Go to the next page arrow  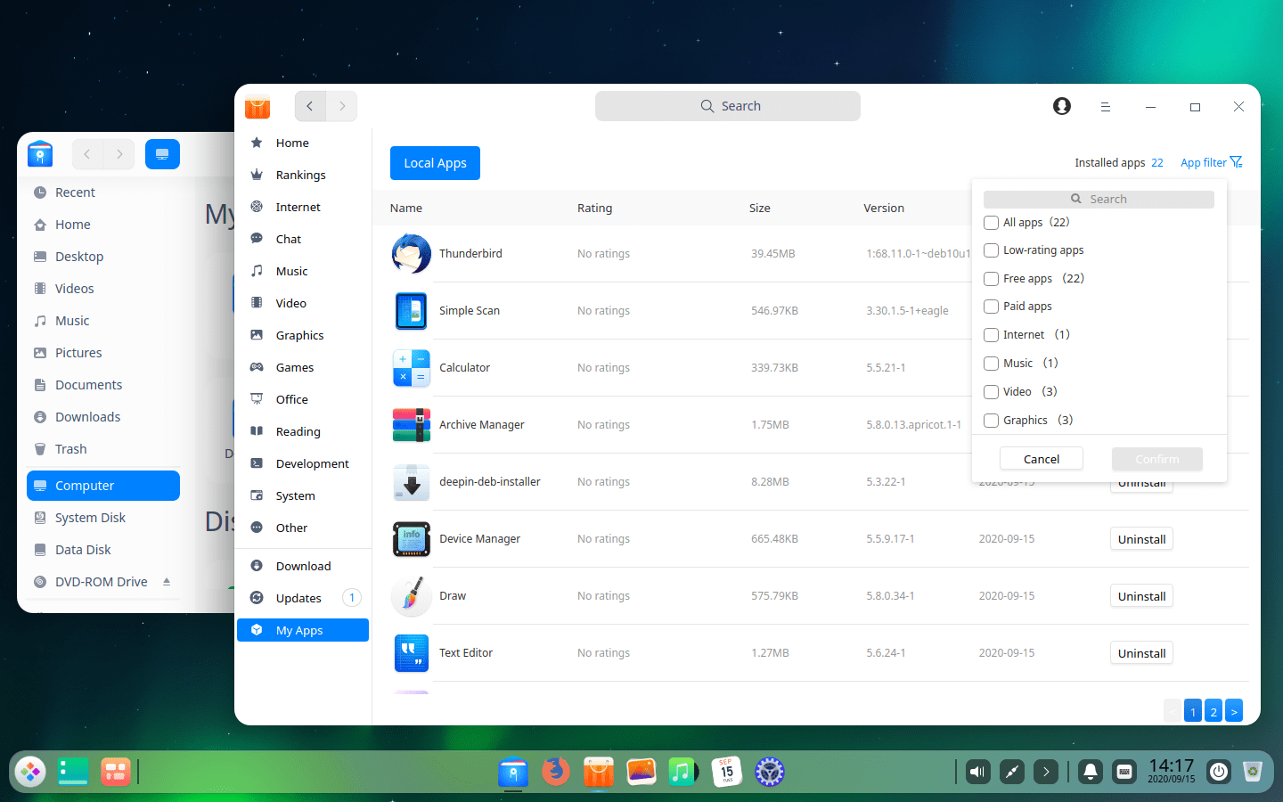[1234, 711]
